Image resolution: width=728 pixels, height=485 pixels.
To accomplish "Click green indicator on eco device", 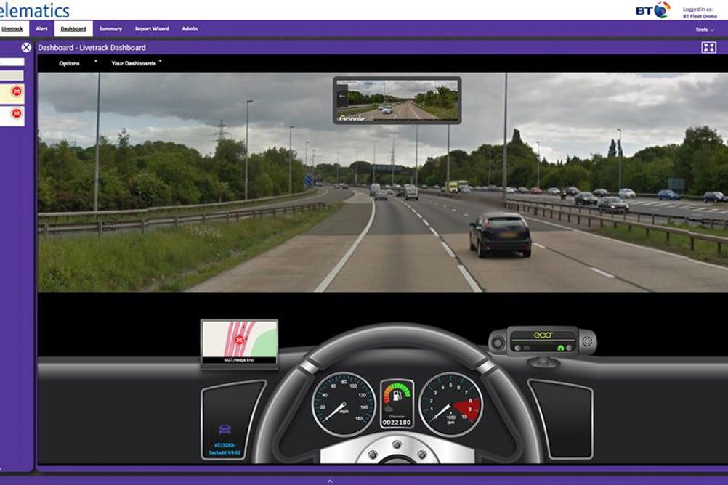I will pyautogui.click(x=560, y=348).
